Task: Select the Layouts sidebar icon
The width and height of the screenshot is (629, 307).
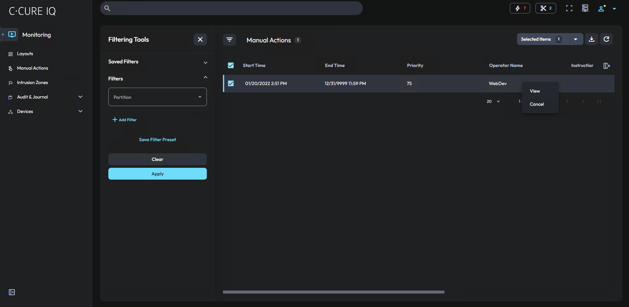Action: pos(11,54)
